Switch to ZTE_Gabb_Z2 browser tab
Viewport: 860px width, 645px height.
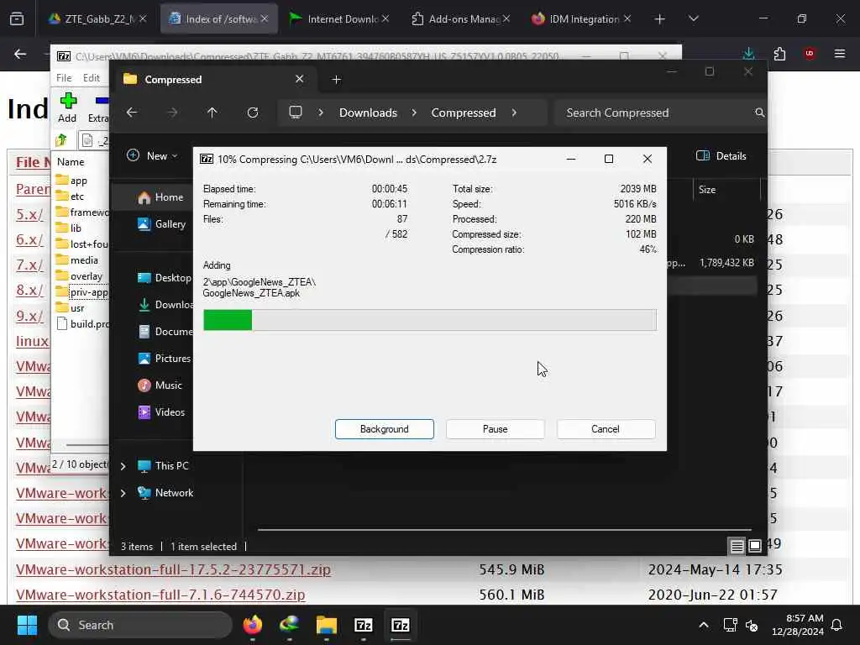[x=99, y=18]
